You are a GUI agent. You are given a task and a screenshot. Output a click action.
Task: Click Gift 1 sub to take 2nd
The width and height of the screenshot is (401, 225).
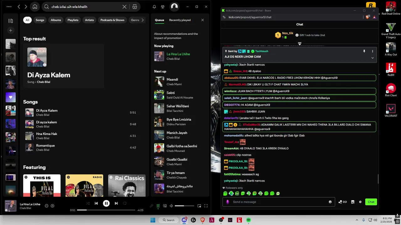[310, 35]
